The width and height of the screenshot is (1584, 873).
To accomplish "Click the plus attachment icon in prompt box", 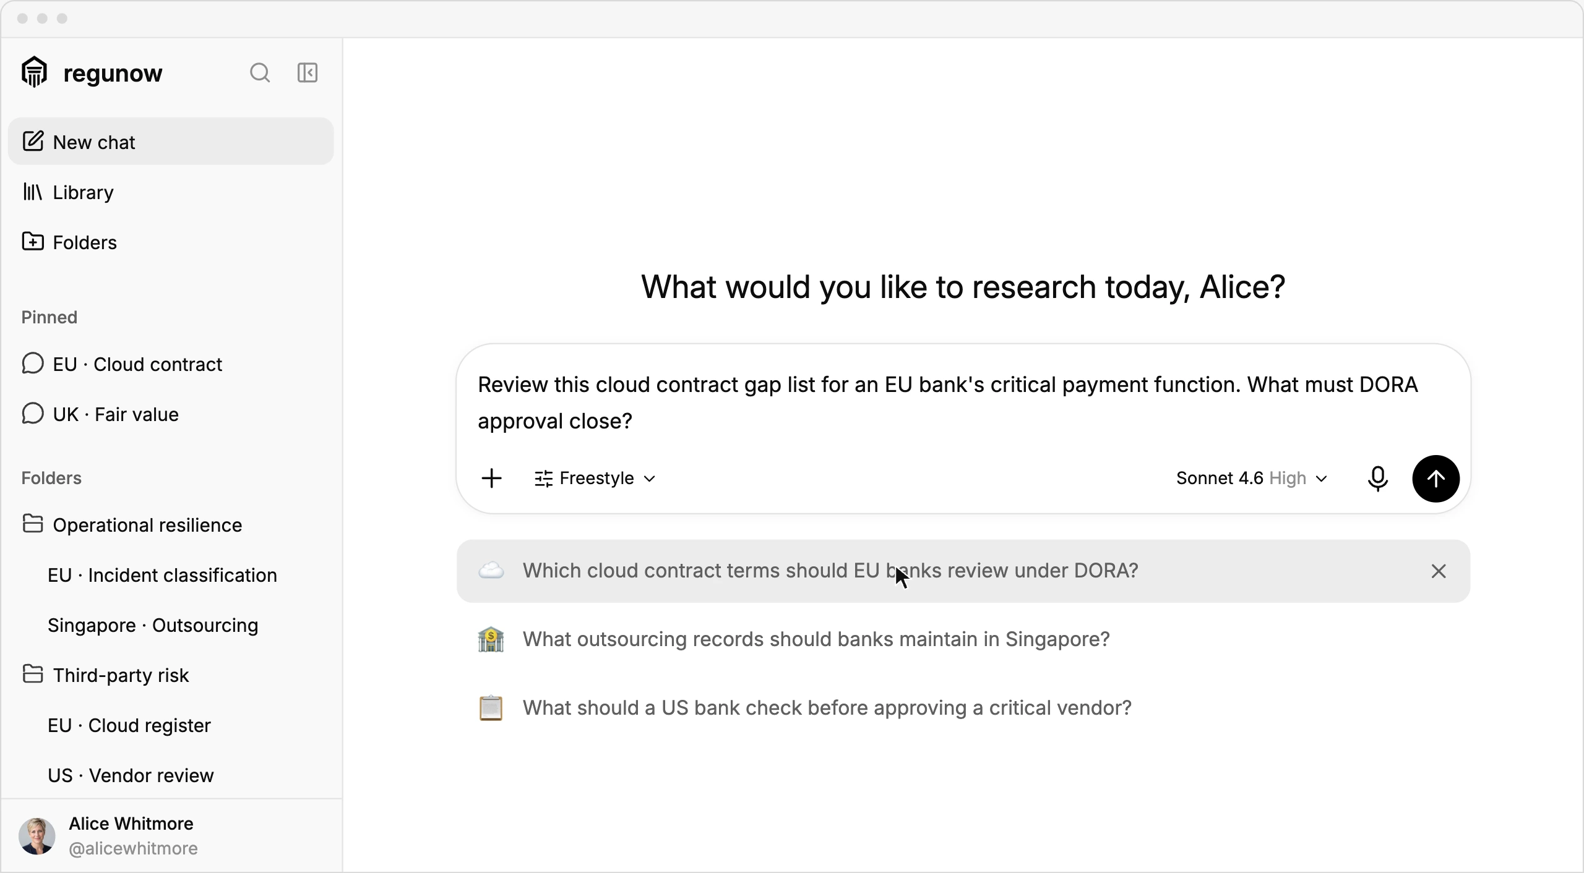I will coord(492,478).
